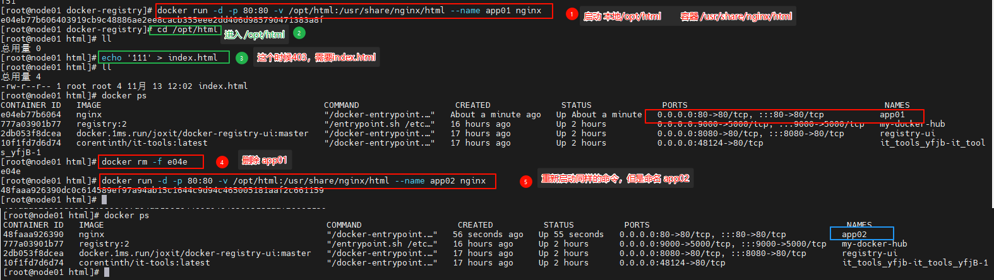The image size is (994, 280).
Task: Click the '-rw-r--r--' file permissions text
Action: [26, 86]
